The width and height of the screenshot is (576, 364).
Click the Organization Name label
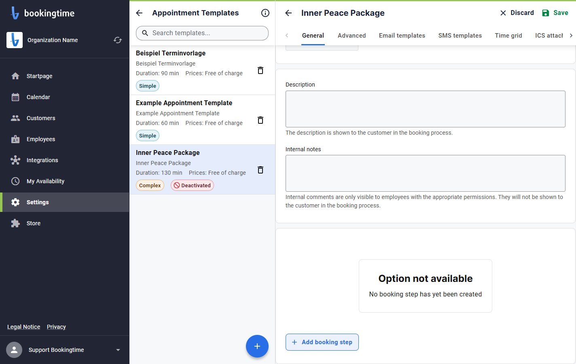(x=53, y=40)
